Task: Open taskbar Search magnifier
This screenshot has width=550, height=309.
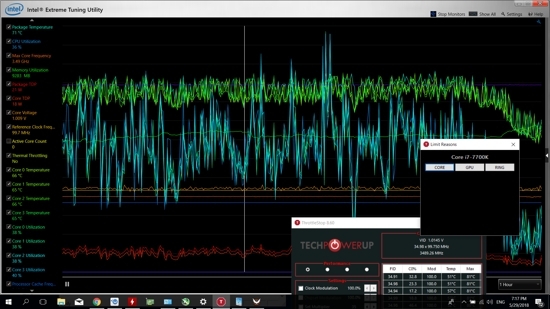Action: (x=26, y=302)
